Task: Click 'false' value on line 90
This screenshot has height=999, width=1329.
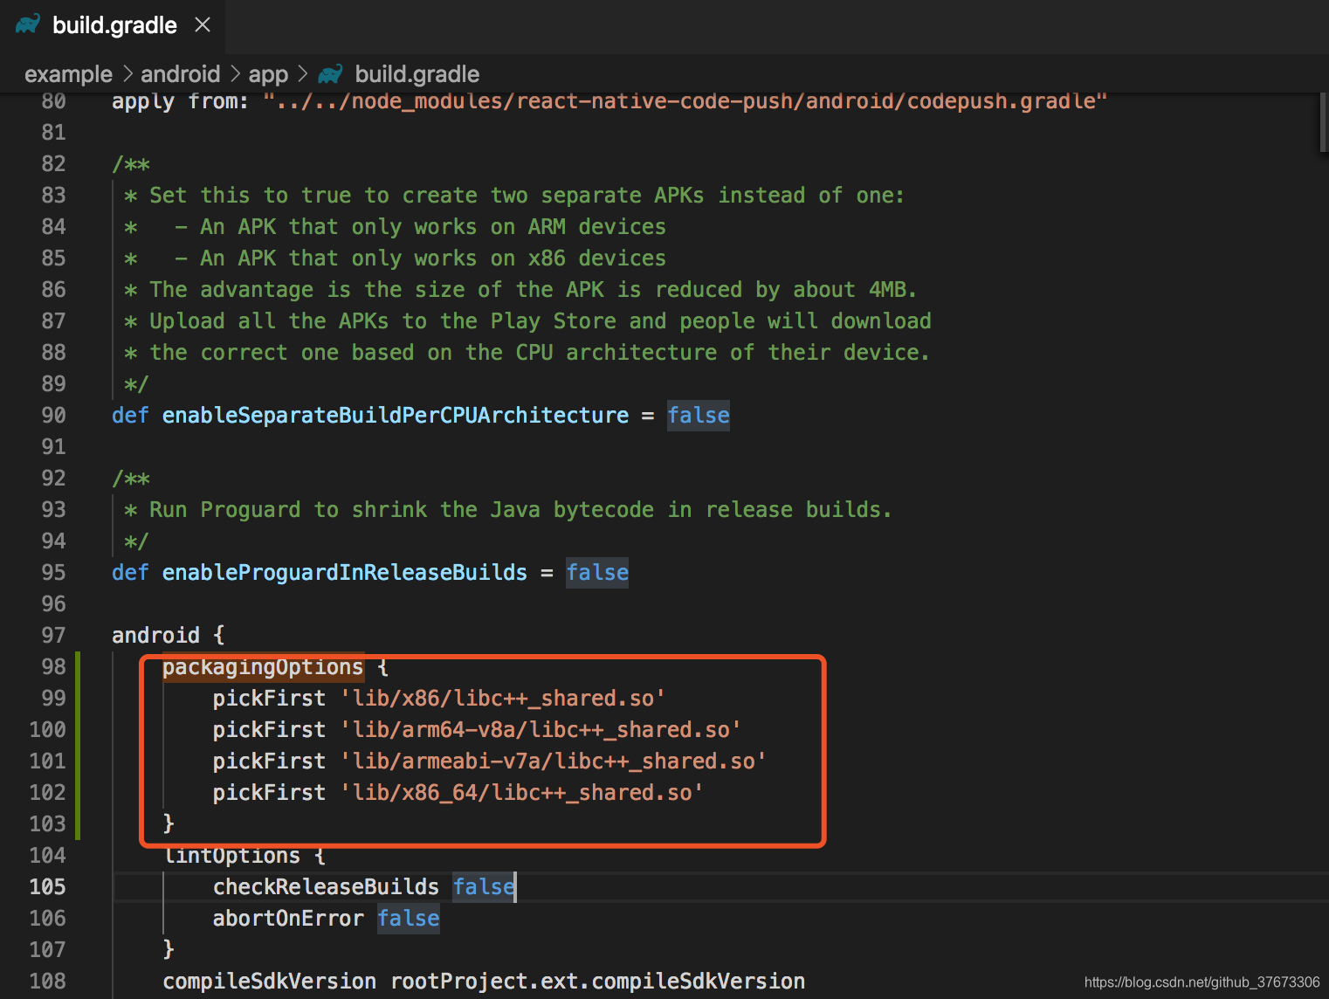Action: click(699, 416)
